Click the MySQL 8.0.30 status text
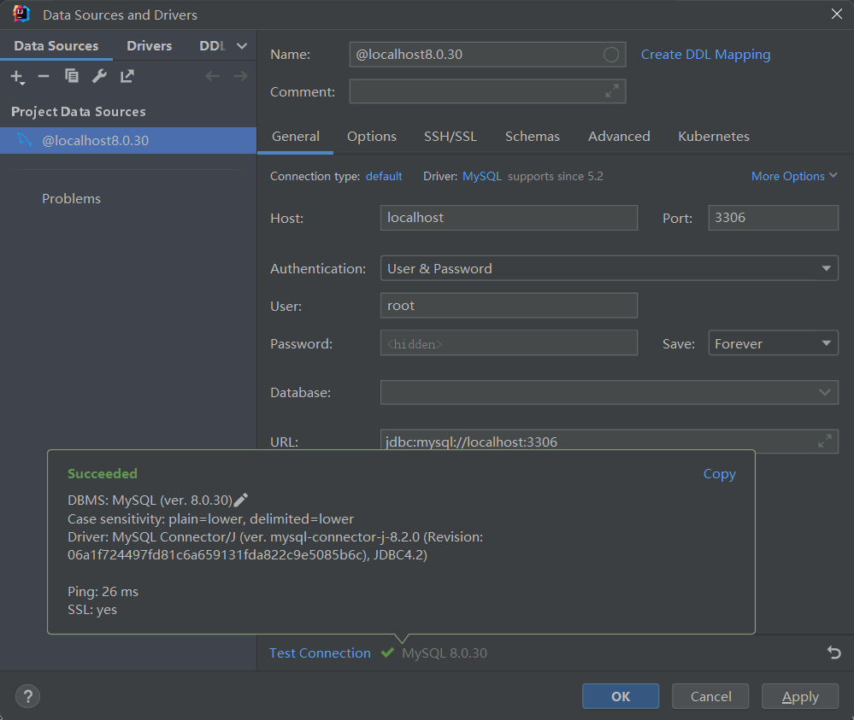 [445, 653]
